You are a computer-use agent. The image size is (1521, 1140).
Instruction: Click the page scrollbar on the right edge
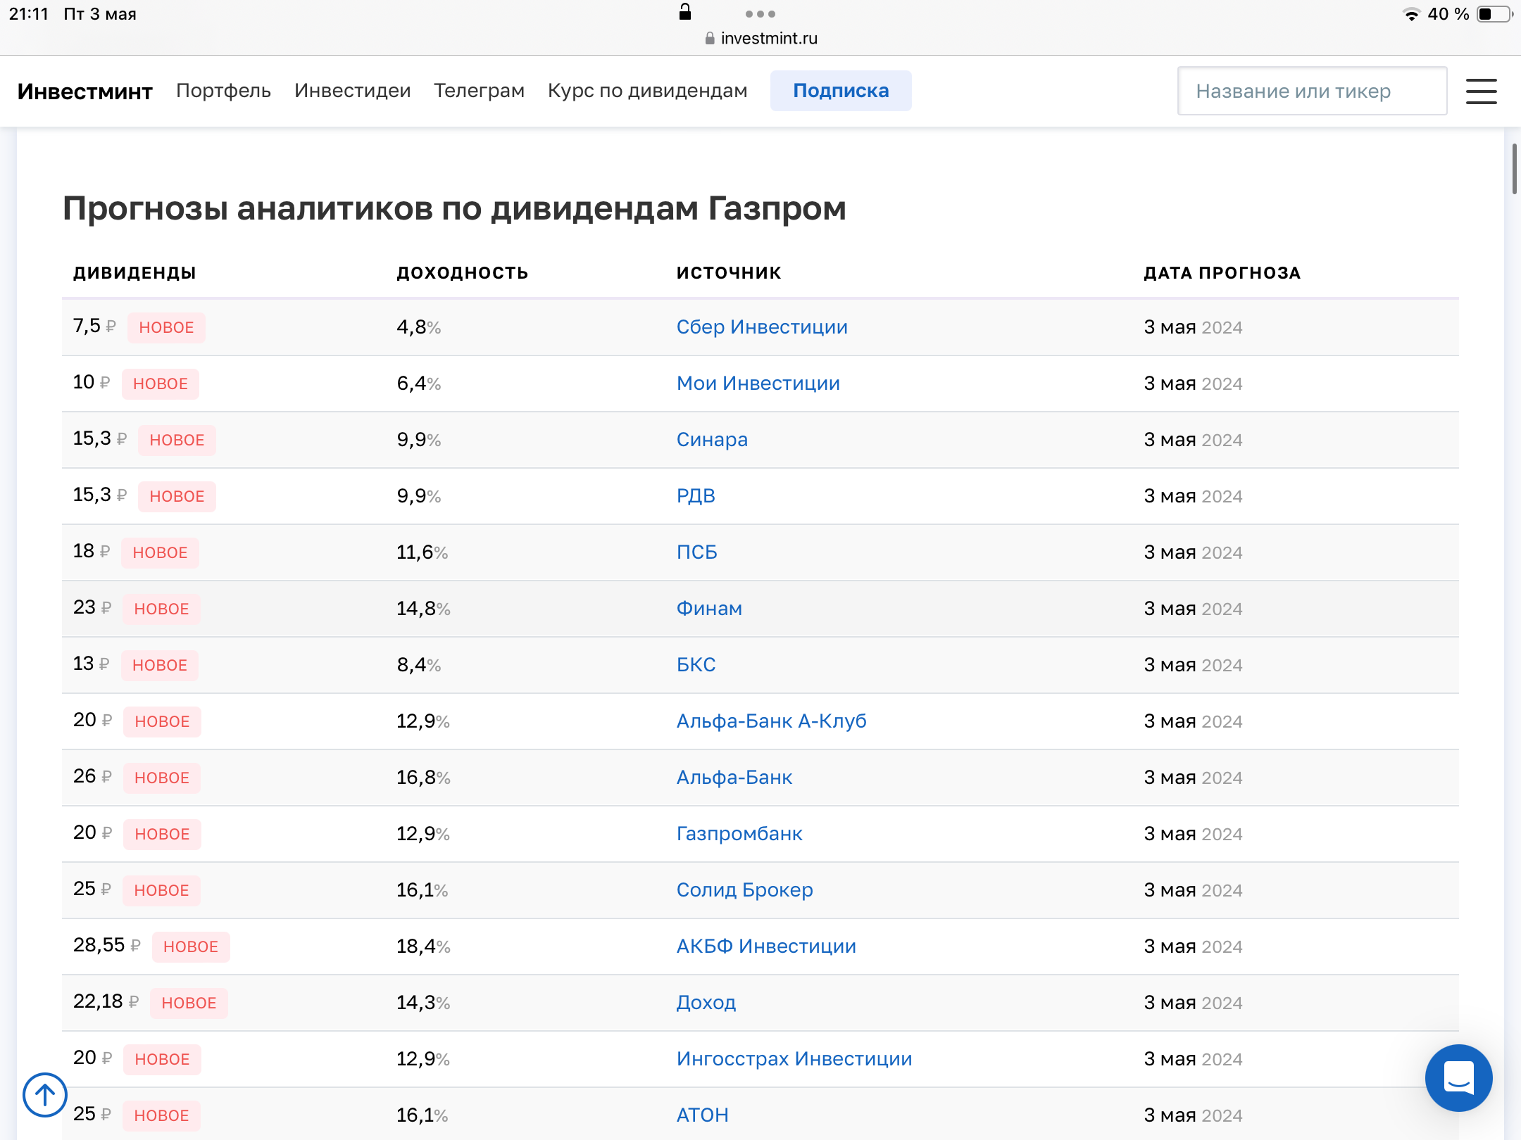click(1515, 169)
